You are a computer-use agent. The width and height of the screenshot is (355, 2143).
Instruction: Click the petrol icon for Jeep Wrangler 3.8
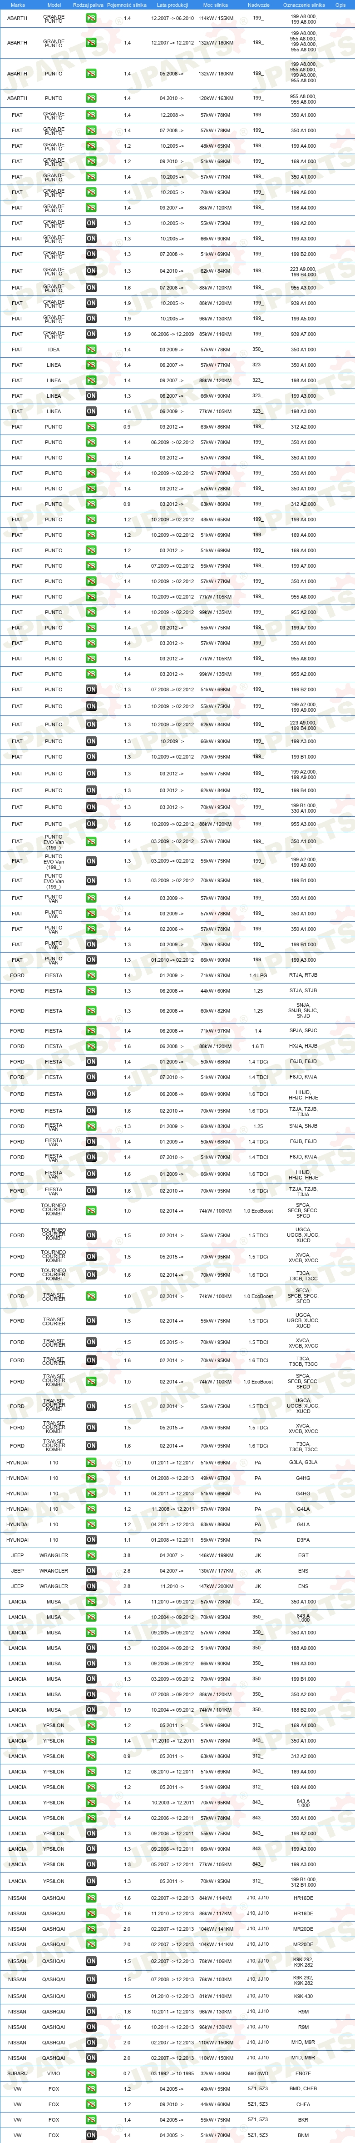tap(91, 1555)
